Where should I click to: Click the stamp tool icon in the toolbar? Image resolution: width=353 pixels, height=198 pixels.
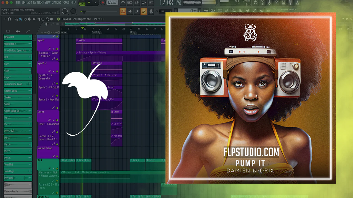(x=151, y=11)
